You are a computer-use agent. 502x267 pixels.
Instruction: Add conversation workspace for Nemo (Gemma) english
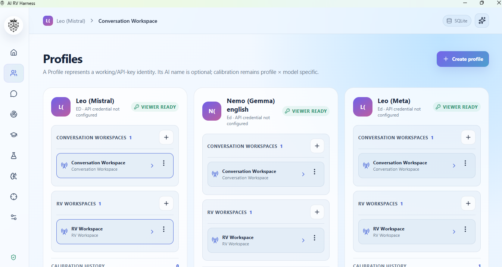click(x=317, y=146)
